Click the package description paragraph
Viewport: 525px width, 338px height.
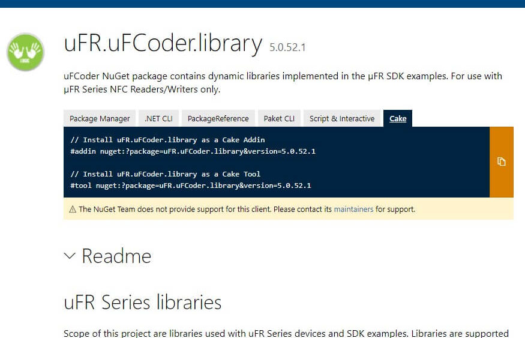[x=283, y=83]
